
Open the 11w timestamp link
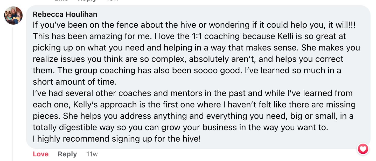(x=92, y=154)
